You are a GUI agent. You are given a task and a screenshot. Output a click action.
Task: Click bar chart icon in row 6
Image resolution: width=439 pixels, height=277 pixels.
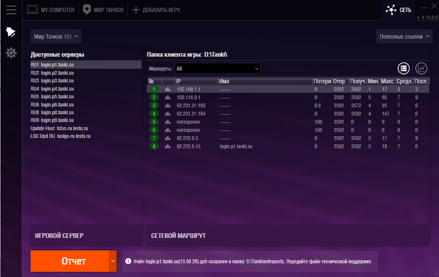pos(168,130)
